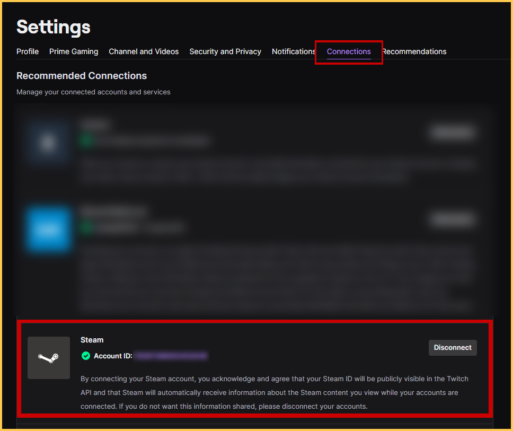The width and height of the screenshot is (513, 431).
Task: Click the green checkmark beside Steam Account ID
Action: pyautogui.click(x=86, y=356)
